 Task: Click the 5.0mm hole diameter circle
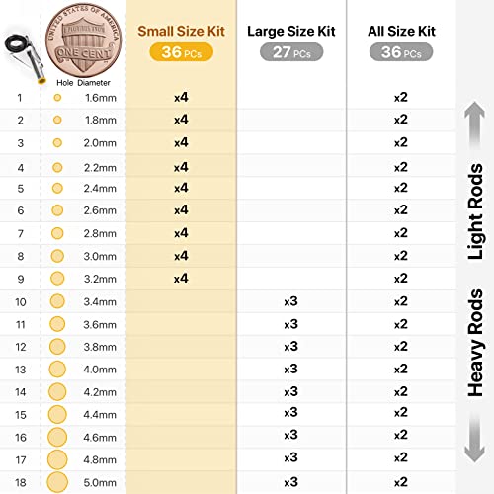tap(57, 482)
